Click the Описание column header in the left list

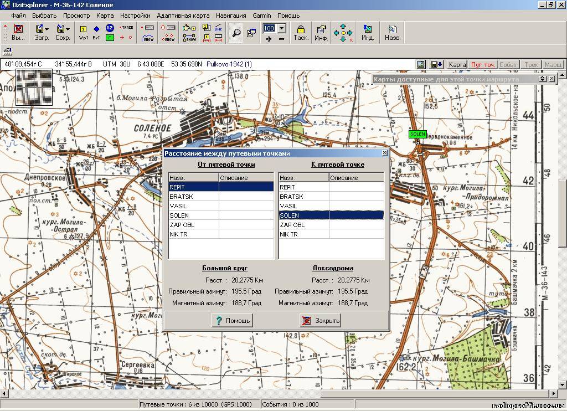(246, 178)
